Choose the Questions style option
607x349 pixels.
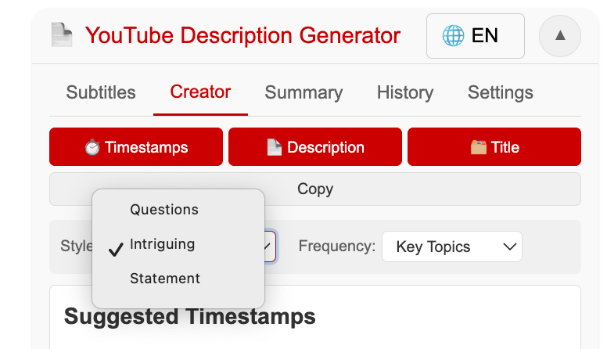[x=164, y=210]
